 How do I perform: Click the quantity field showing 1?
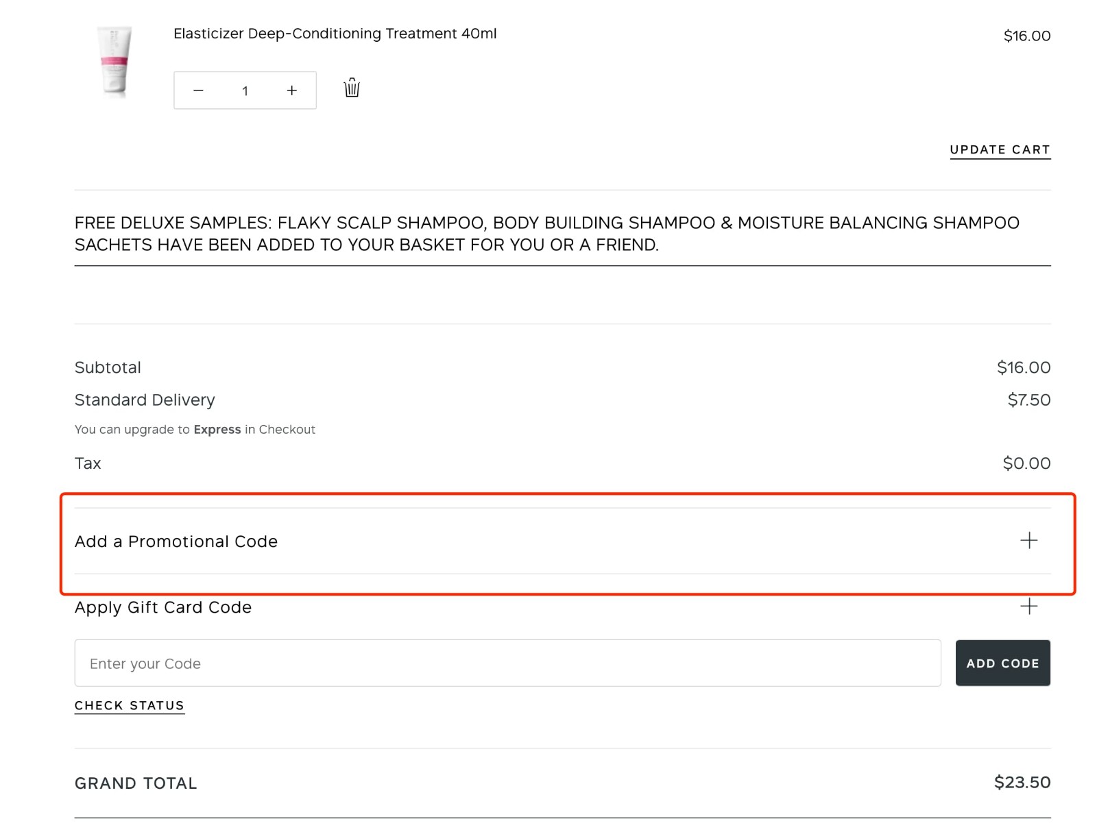[x=245, y=90]
